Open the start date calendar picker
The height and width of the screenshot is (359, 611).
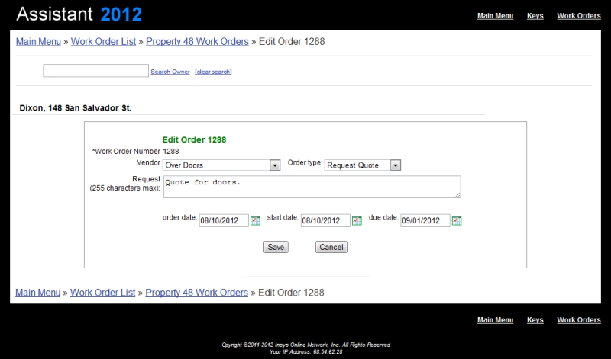[x=356, y=221]
